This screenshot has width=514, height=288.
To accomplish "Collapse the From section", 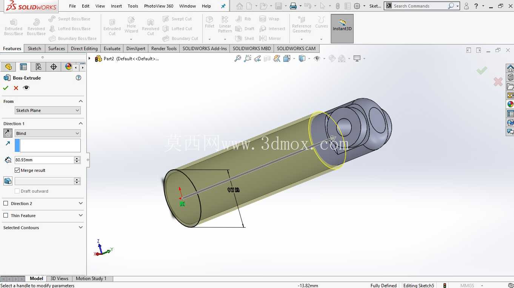I will [x=81, y=101].
